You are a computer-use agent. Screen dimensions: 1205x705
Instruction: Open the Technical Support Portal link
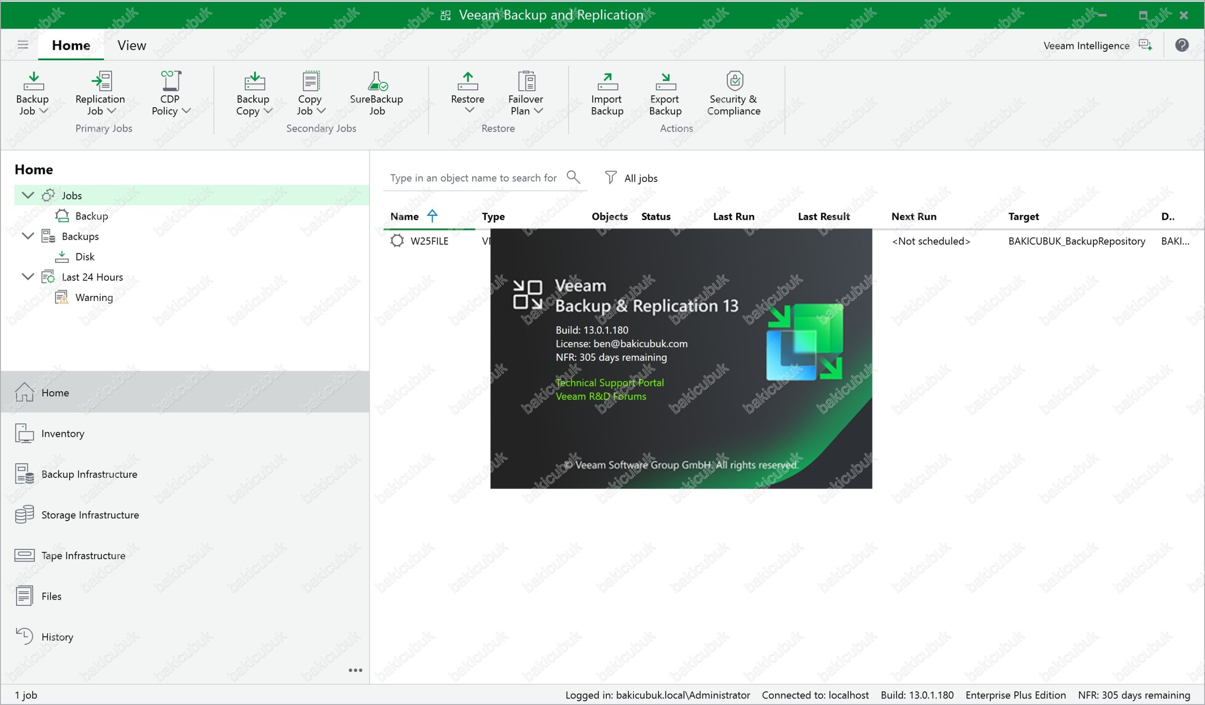[x=609, y=382]
